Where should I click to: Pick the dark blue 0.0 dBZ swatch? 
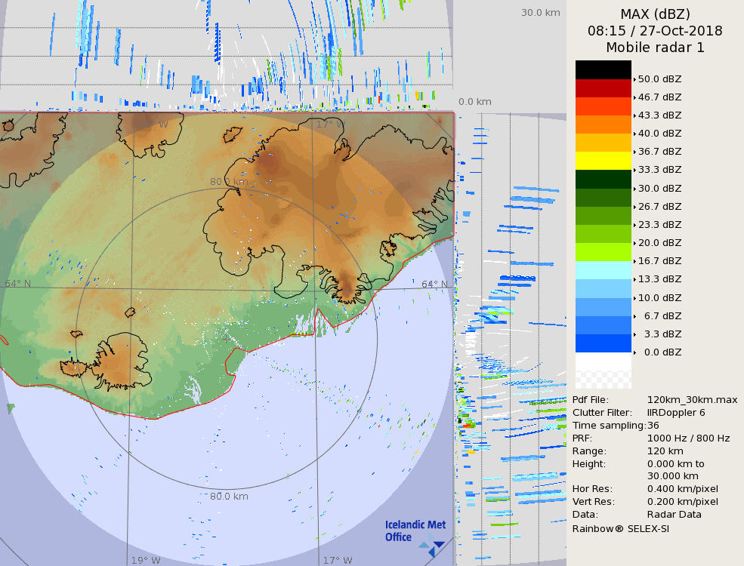(603, 343)
